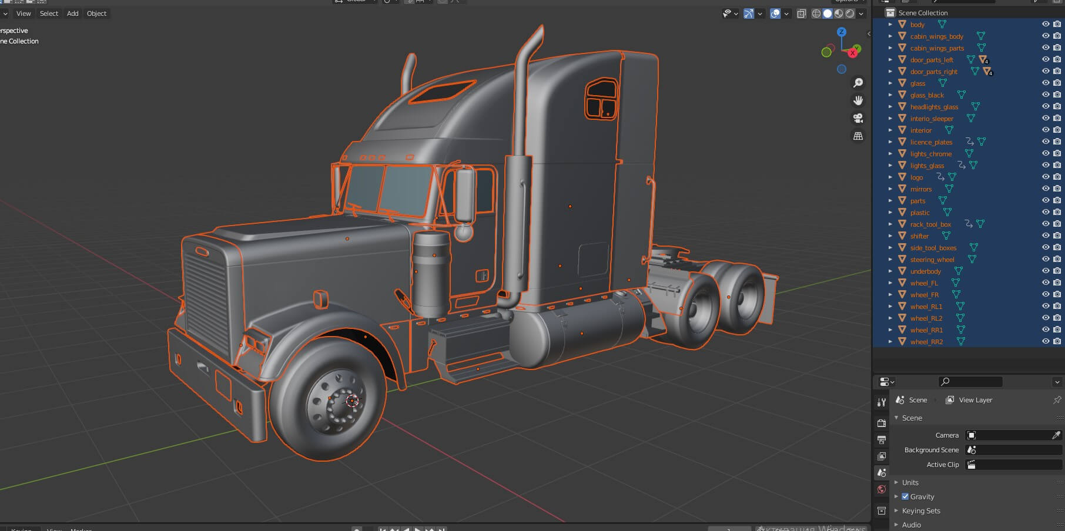Open the Add menu

tap(72, 14)
